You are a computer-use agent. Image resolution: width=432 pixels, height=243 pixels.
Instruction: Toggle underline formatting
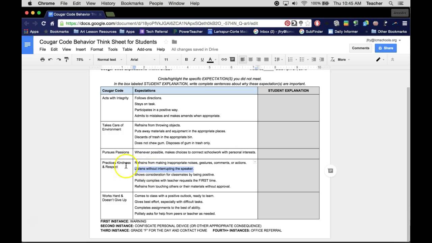tap(202, 59)
